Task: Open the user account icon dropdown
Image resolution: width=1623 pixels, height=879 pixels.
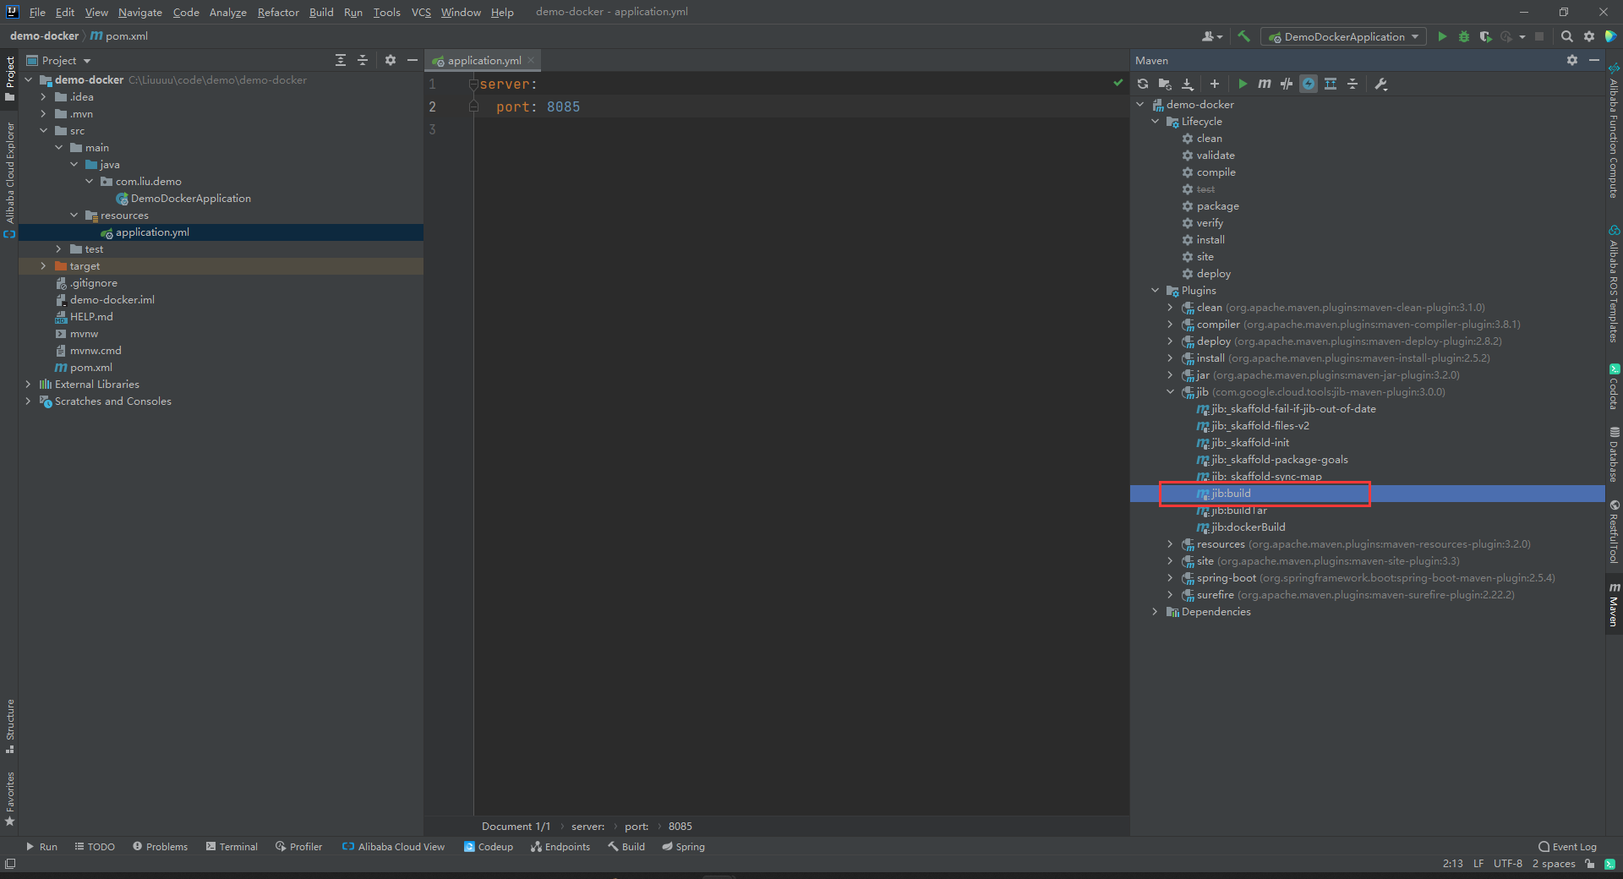Action: pos(1212,36)
